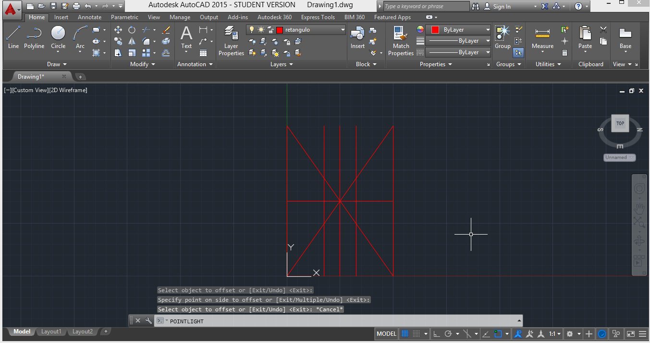Open the Unnamed view dropdown under ViewCube
The width and height of the screenshot is (650, 343).
coord(620,157)
